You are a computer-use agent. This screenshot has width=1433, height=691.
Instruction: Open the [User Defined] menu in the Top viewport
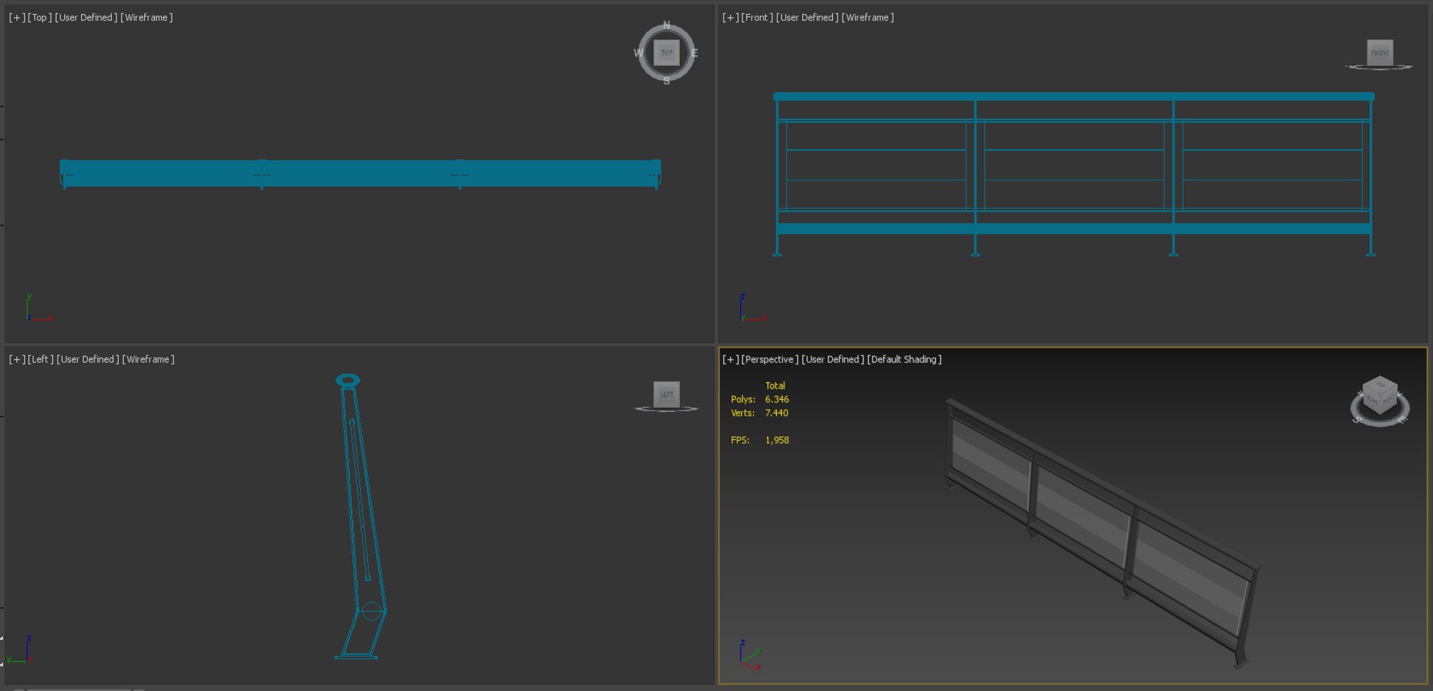[x=86, y=17]
